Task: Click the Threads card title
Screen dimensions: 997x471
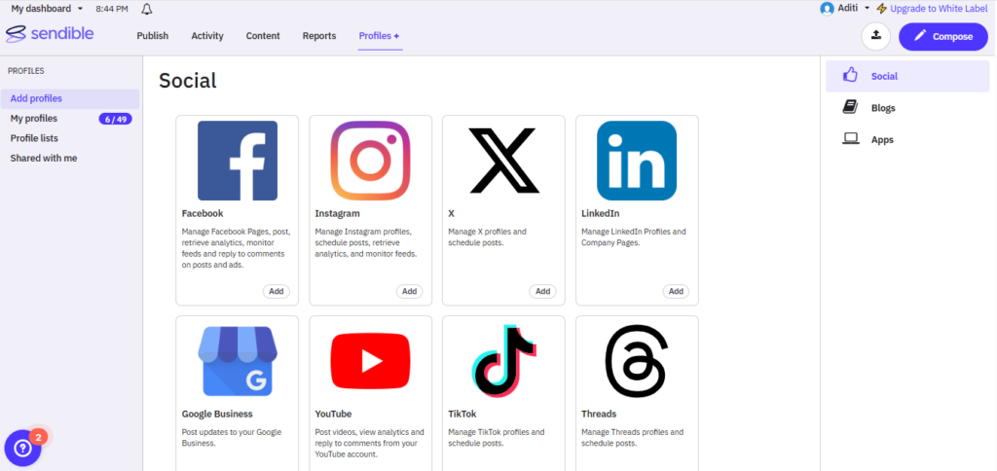Action: (x=599, y=414)
